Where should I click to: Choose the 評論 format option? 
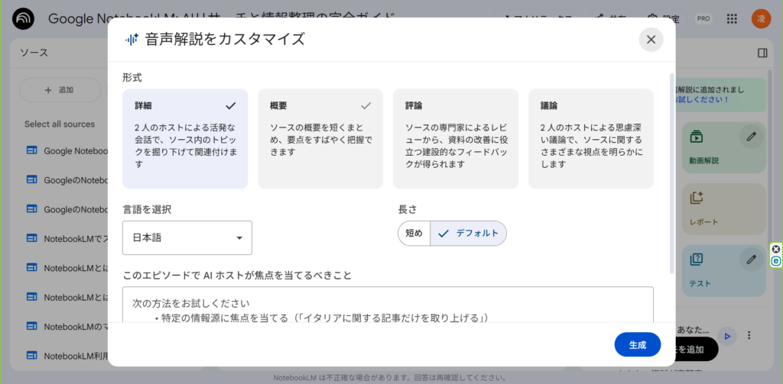pos(455,139)
